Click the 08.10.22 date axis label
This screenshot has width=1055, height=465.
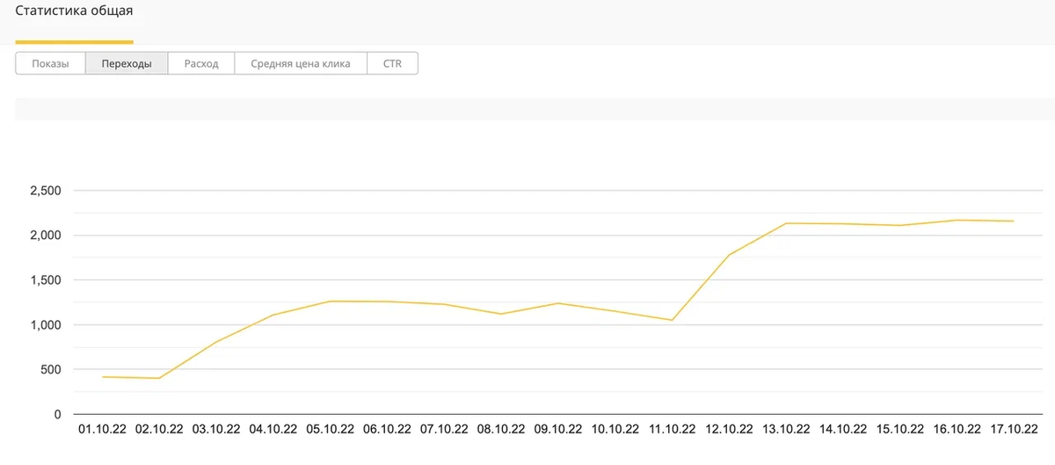click(501, 430)
